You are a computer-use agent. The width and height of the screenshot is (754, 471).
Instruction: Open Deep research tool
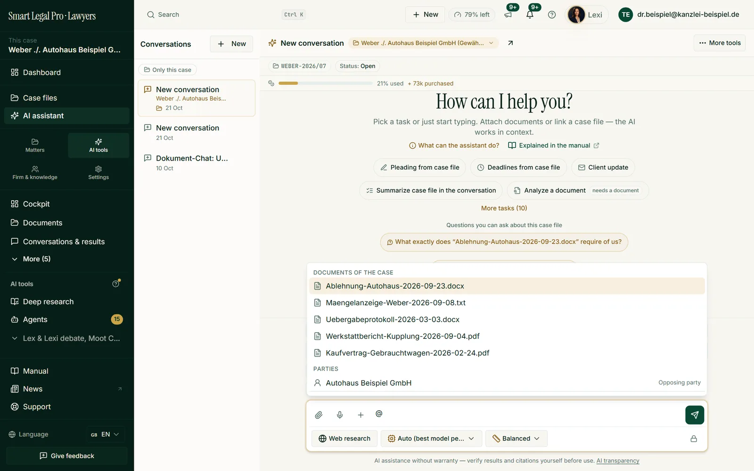(x=66, y=302)
